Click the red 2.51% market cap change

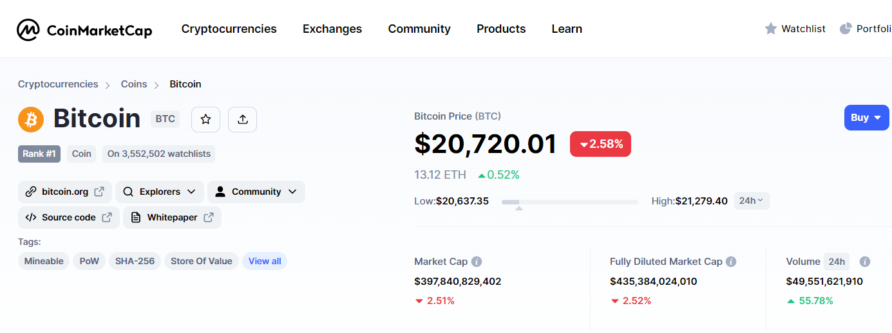435,301
